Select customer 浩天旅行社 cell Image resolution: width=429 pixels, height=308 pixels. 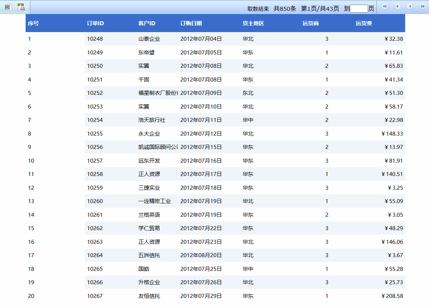(152, 120)
